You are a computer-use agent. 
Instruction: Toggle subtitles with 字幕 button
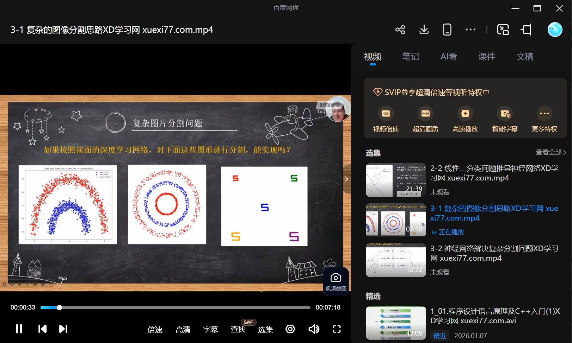[x=210, y=329]
